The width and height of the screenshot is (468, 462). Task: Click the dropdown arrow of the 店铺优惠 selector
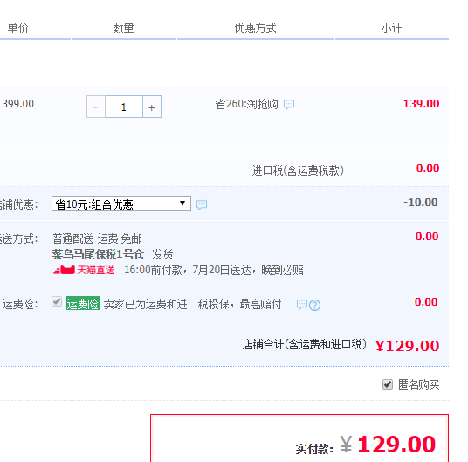coord(182,203)
